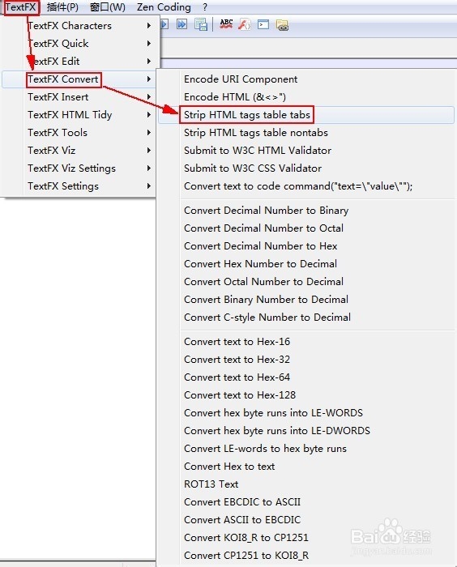Expand the TextFX Edit submenu arrow
The image size is (457, 567).
[x=149, y=61]
